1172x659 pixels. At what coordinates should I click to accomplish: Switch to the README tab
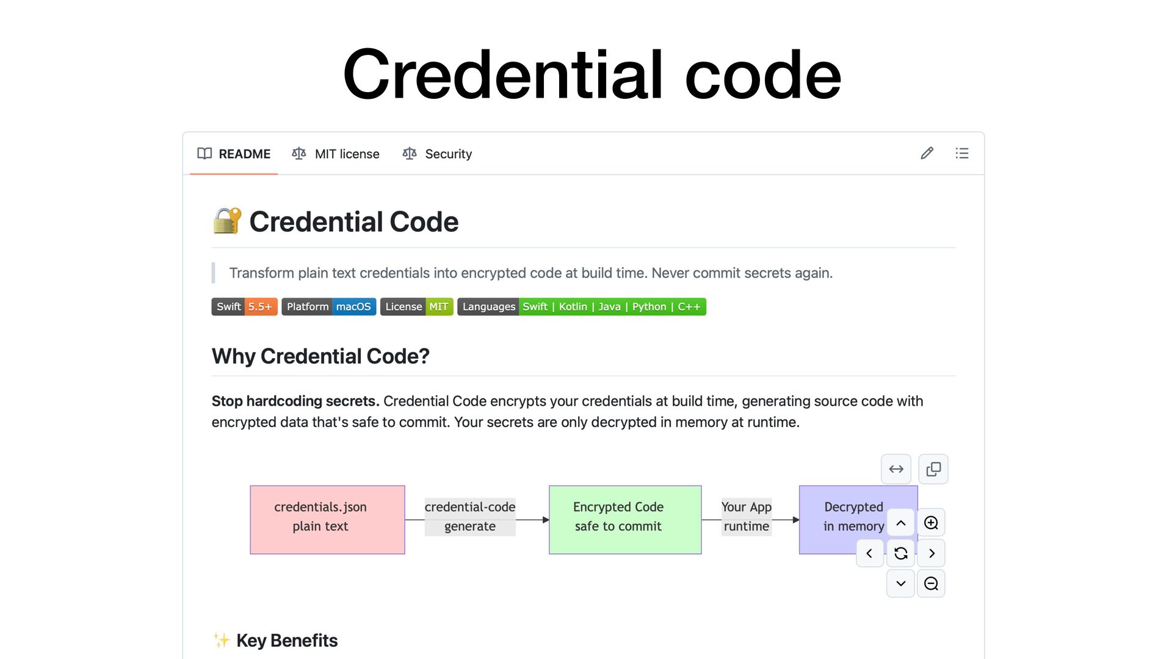[234, 154]
